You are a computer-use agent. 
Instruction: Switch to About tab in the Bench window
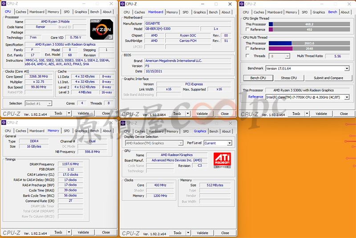pyautogui.click(x=345, y=12)
